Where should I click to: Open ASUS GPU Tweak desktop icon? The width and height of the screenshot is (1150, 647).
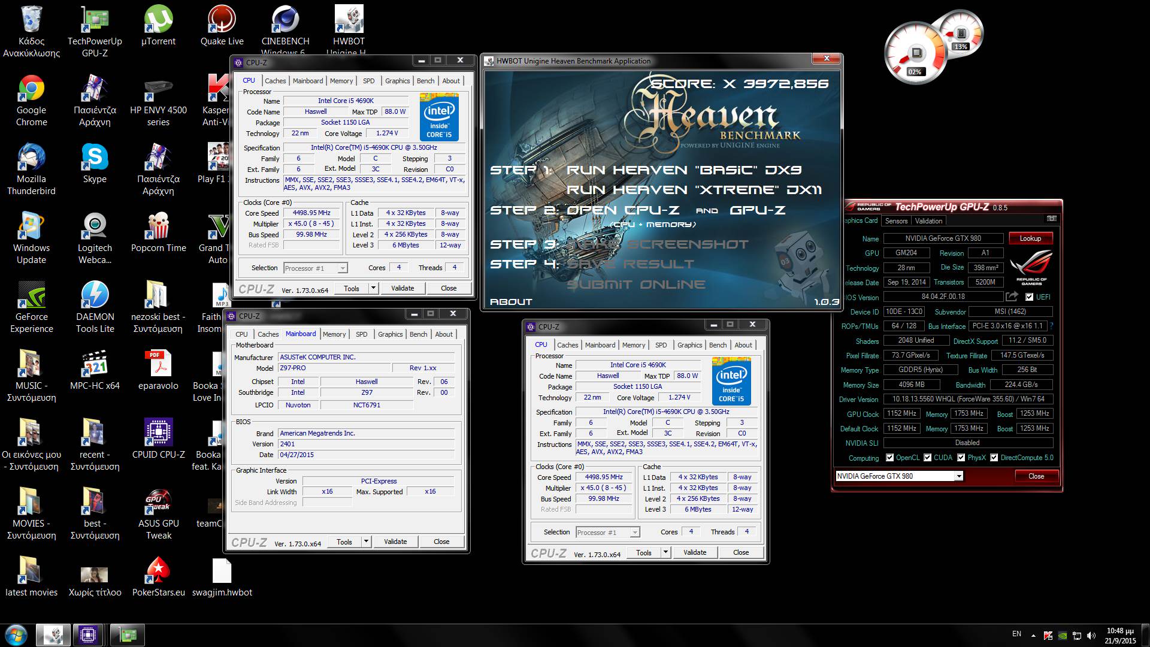[158, 513]
